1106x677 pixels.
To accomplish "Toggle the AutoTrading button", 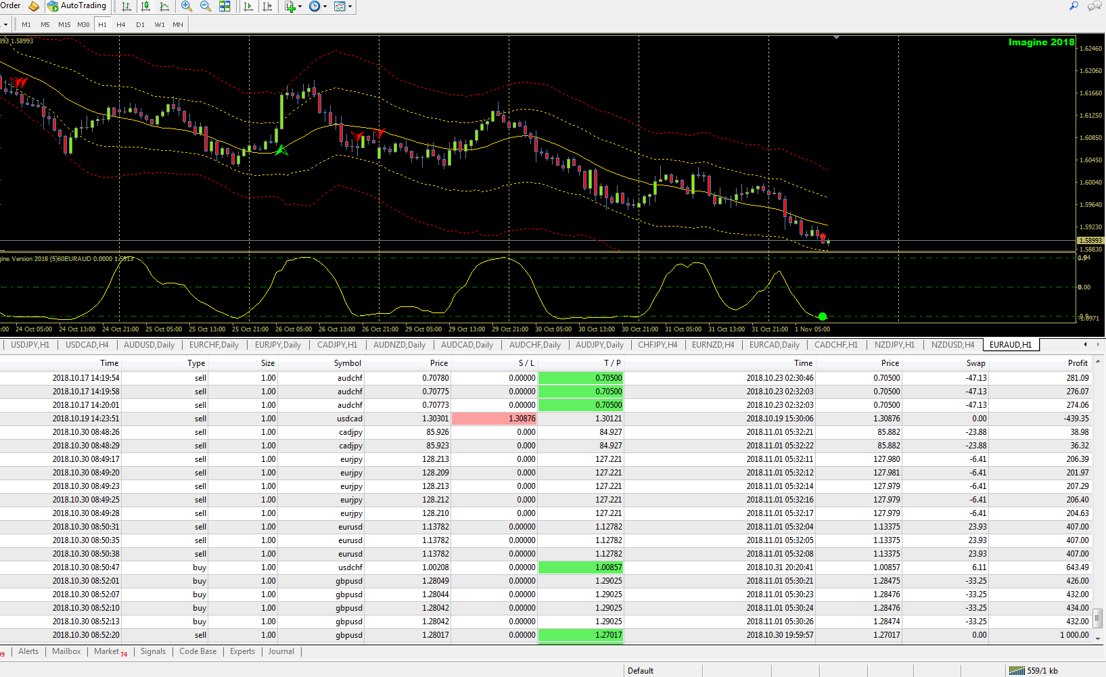I will pos(77,6).
